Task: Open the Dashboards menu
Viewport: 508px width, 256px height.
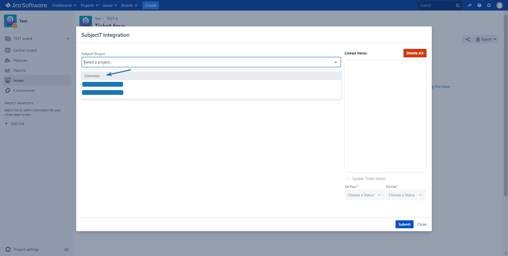Action: tap(64, 5)
